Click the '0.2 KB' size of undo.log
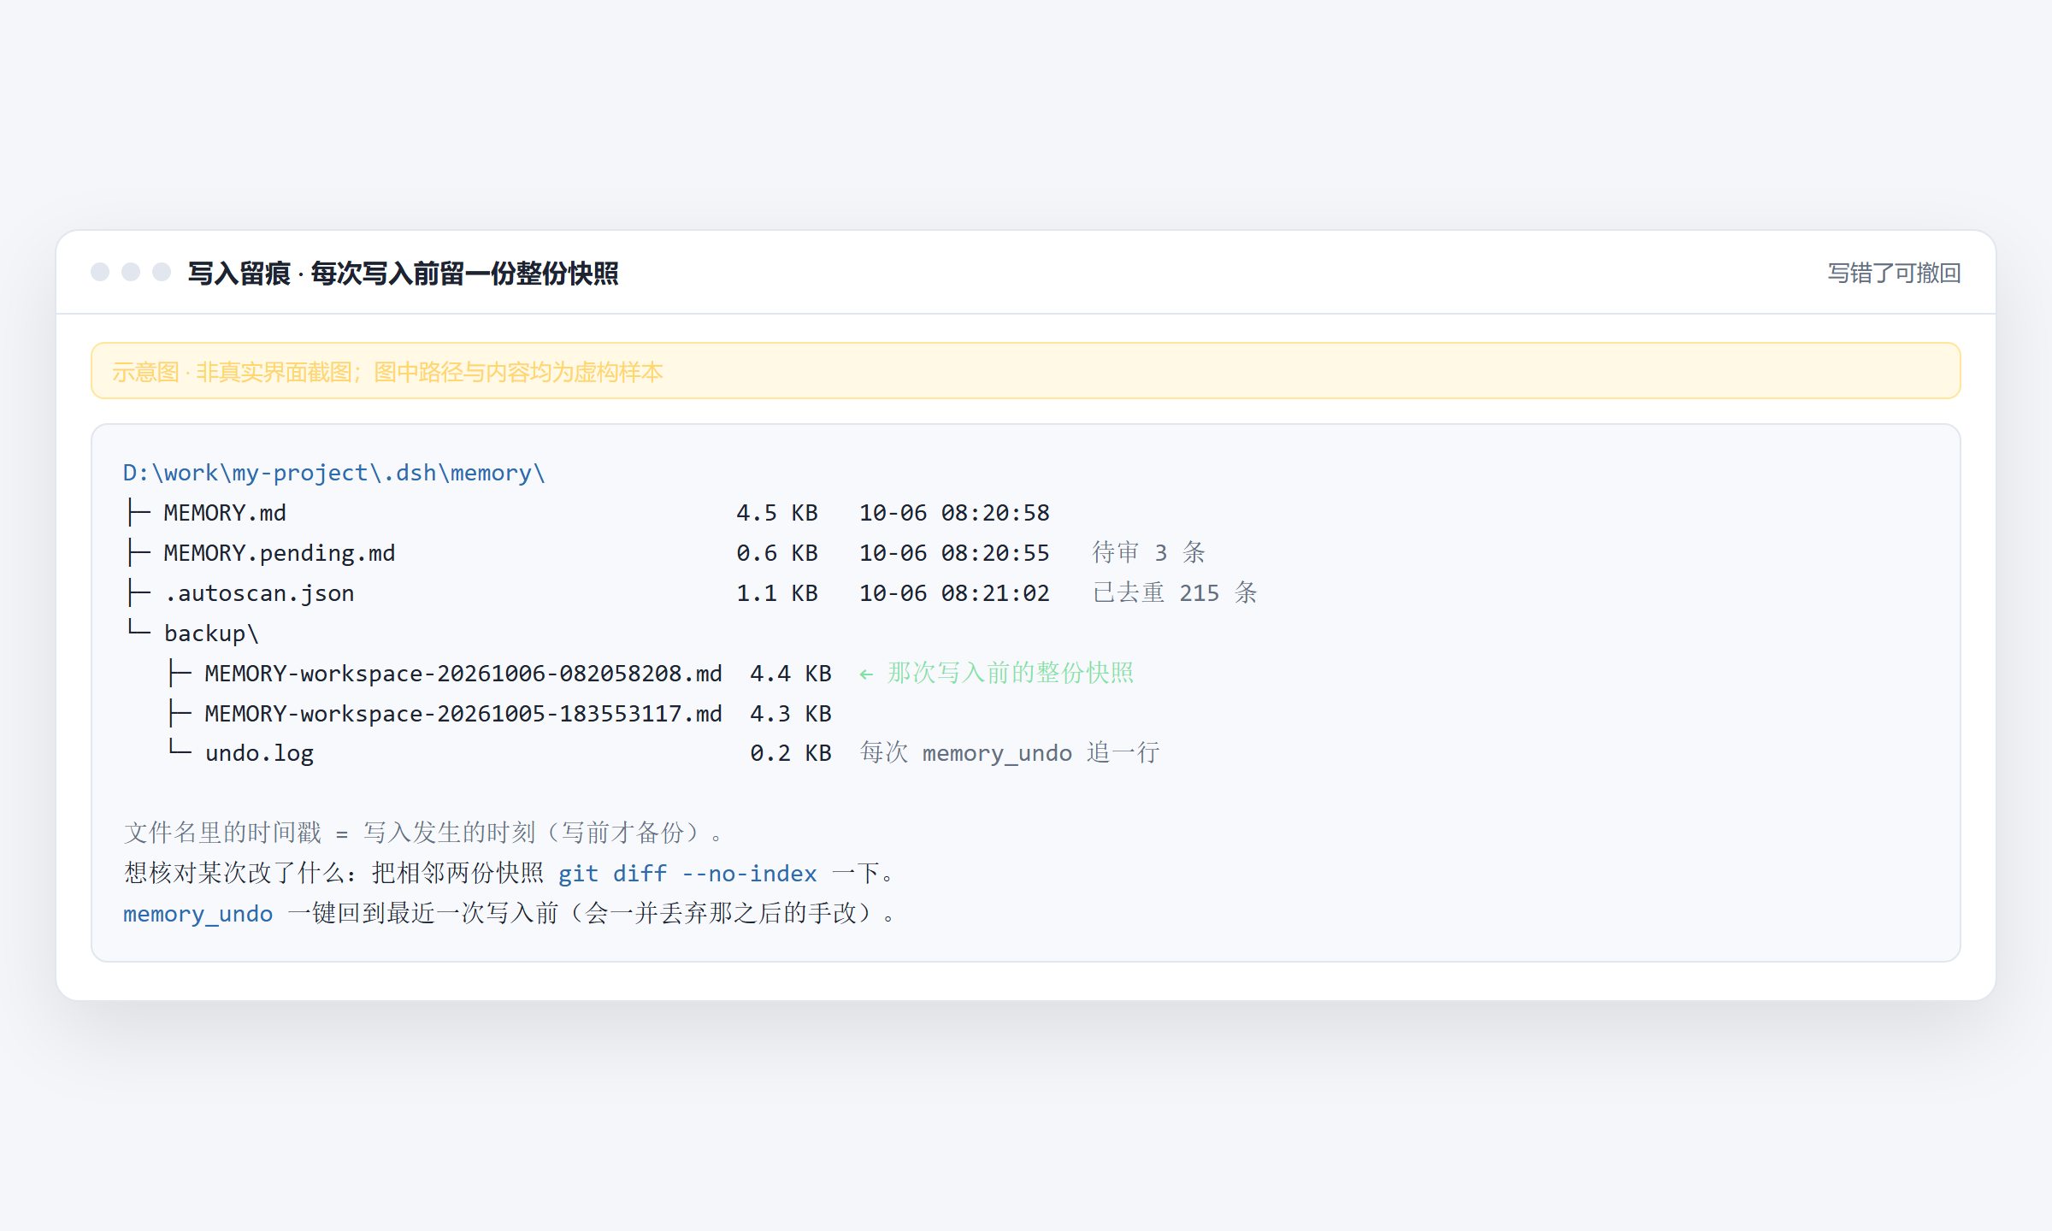This screenshot has width=2052, height=1231. point(791,753)
